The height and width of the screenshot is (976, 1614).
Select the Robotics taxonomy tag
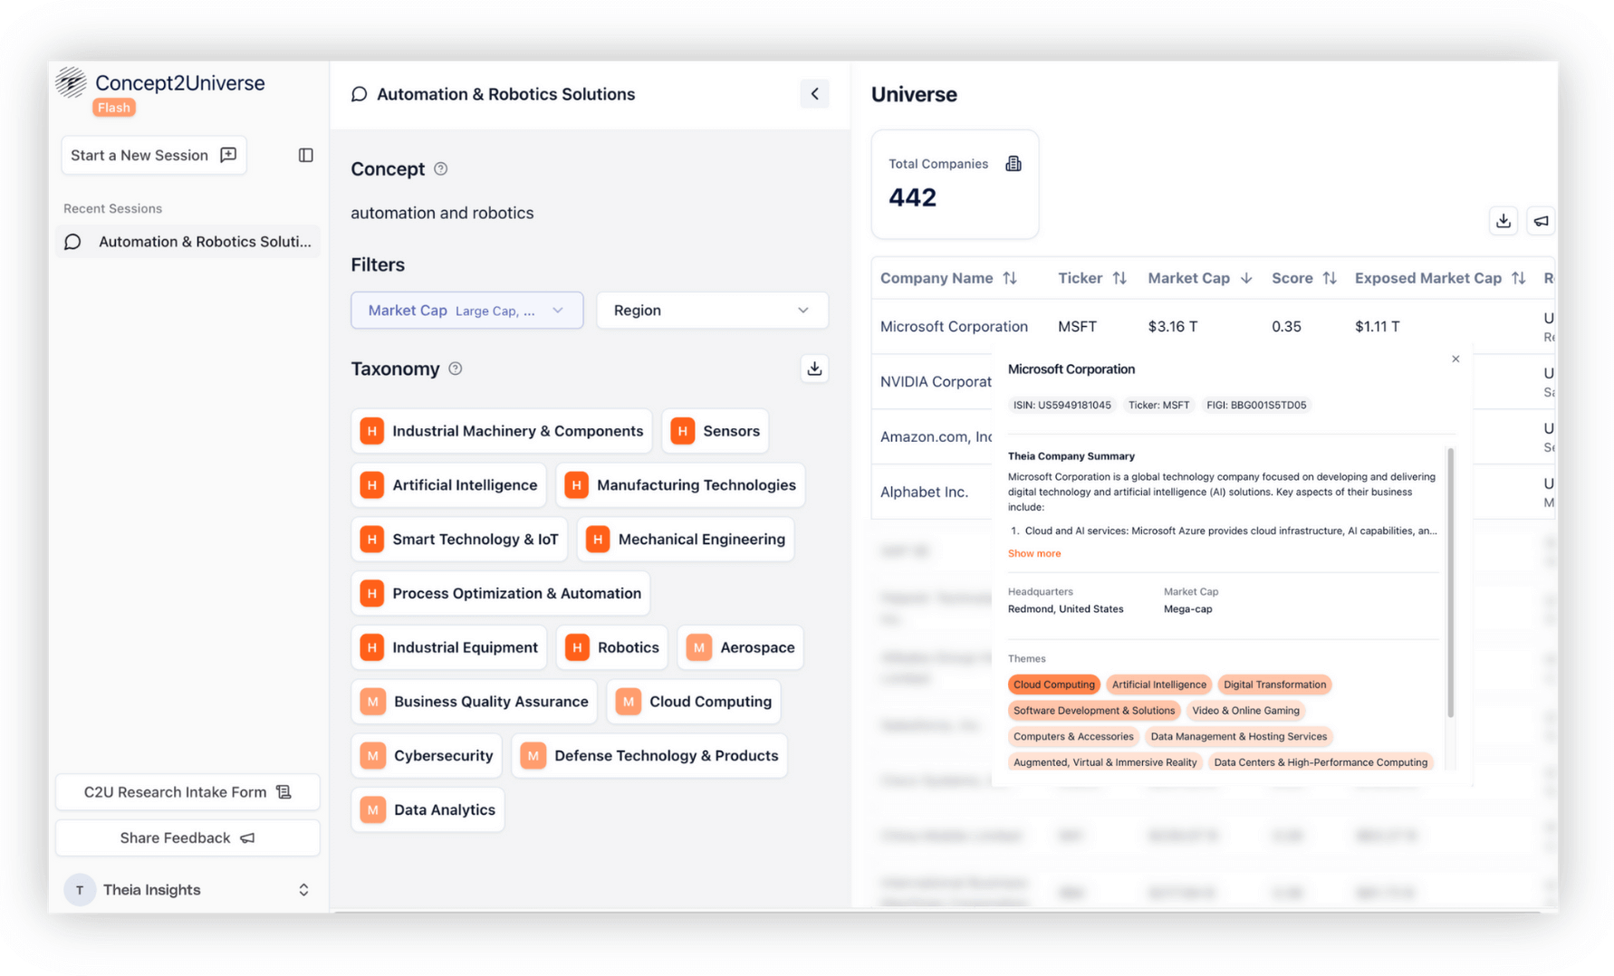pos(612,647)
